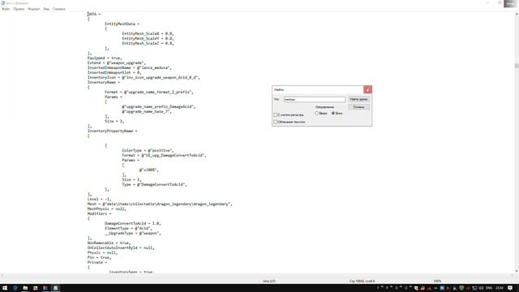Open File Explorer from taskbar

tap(25, 288)
